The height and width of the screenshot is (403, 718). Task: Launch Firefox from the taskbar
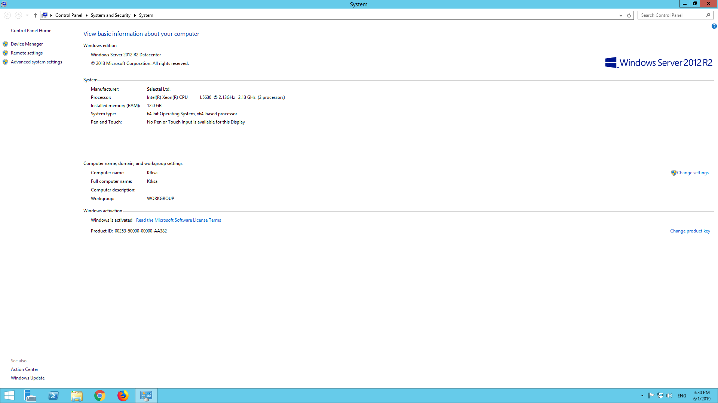point(123,396)
